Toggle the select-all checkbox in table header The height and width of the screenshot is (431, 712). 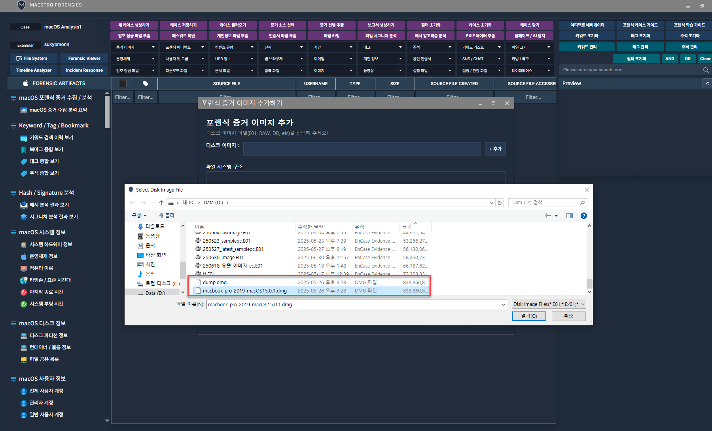coord(123,84)
